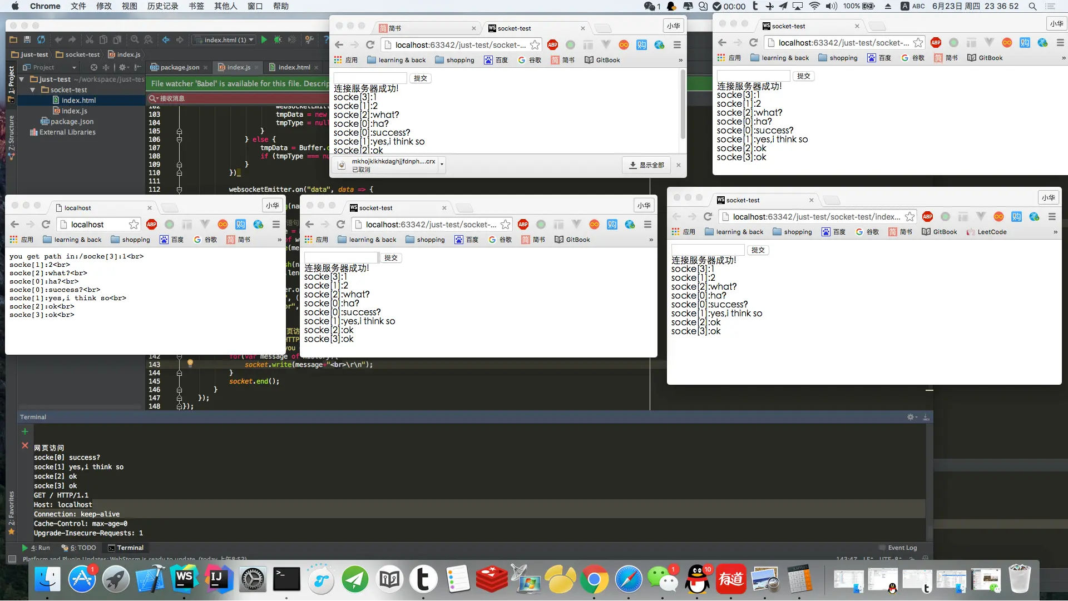
Task: Switch to the package.json editor tab
Action: pyautogui.click(x=179, y=67)
